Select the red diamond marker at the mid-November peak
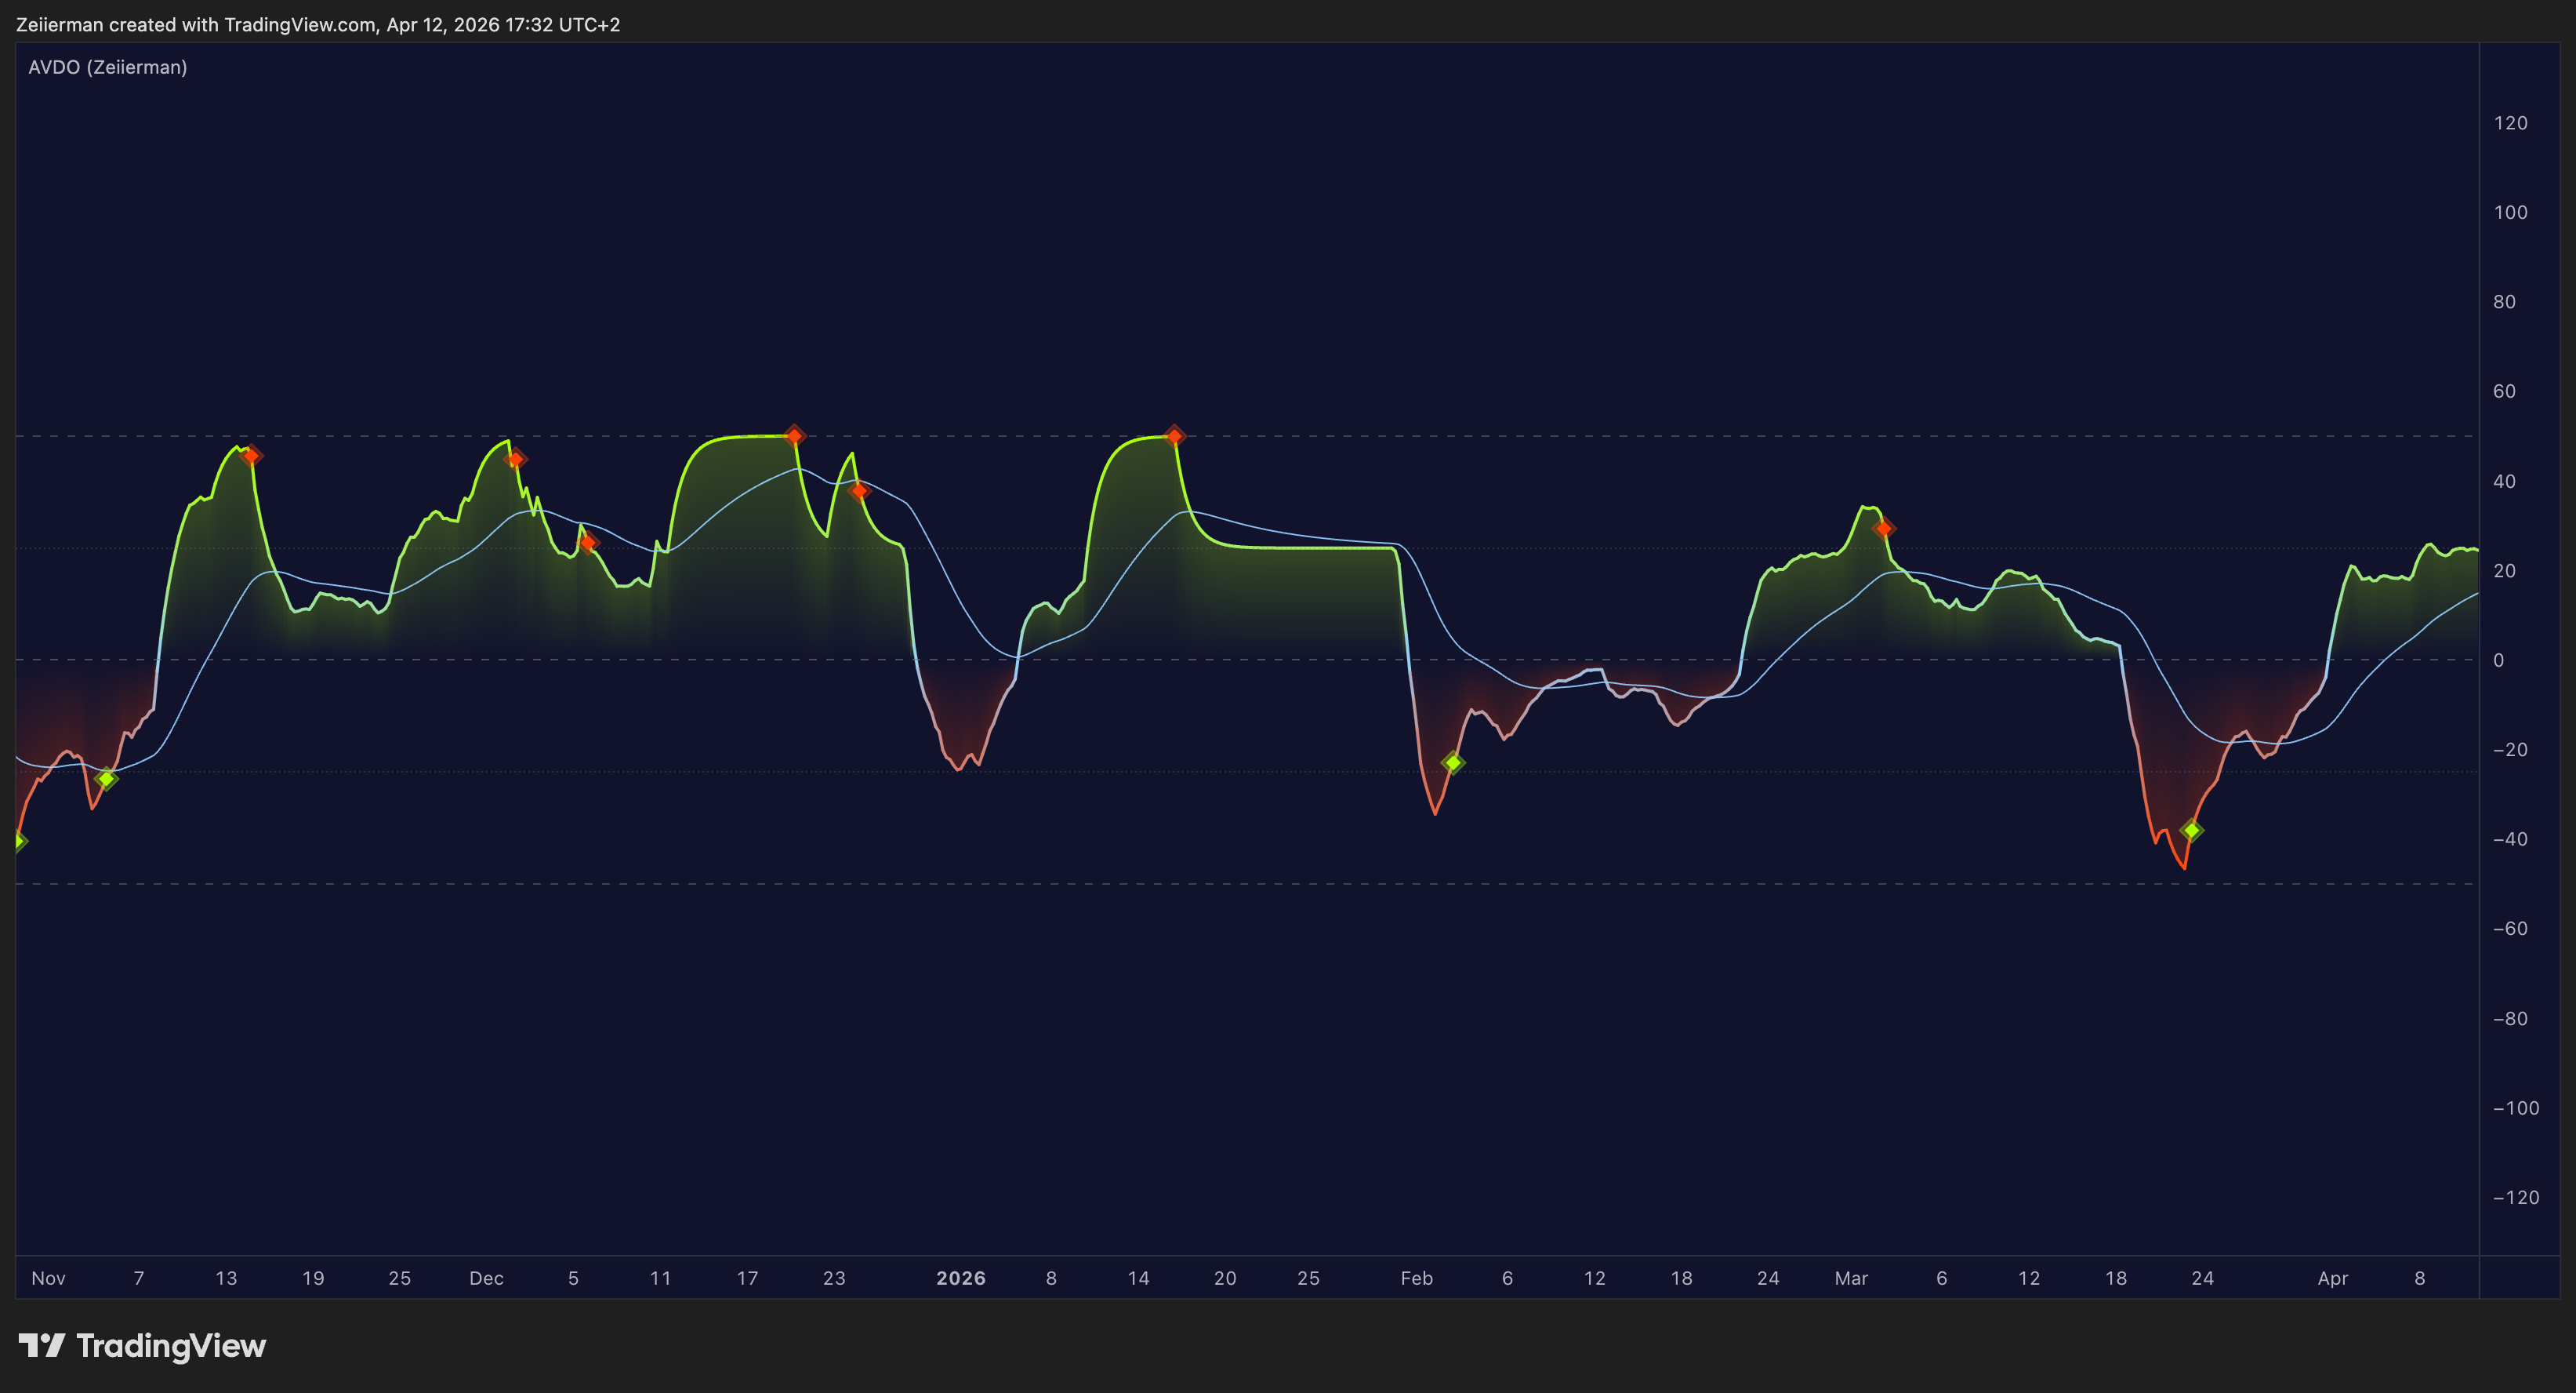Screen dimensions: 2576x1393 coord(251,456)
